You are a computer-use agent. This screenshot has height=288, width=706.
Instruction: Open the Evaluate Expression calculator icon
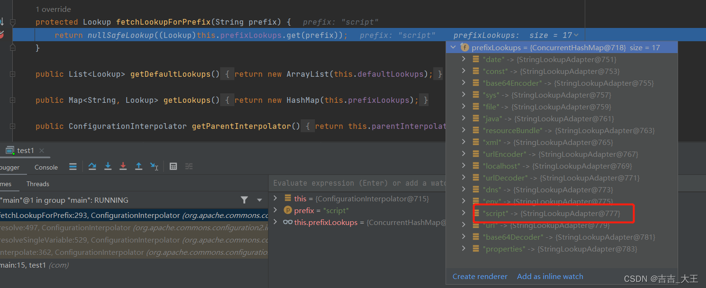point(173,166)
